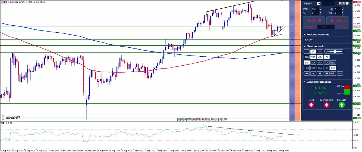Image resolution: width=362 pixels, height=152 pixels.
Task: Jump chart to the beginning icon
Action: coord(307,73)
